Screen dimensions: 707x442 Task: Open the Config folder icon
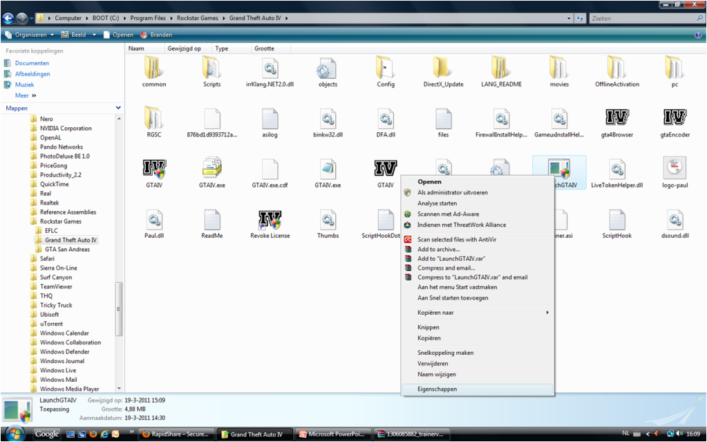(386, 68)
